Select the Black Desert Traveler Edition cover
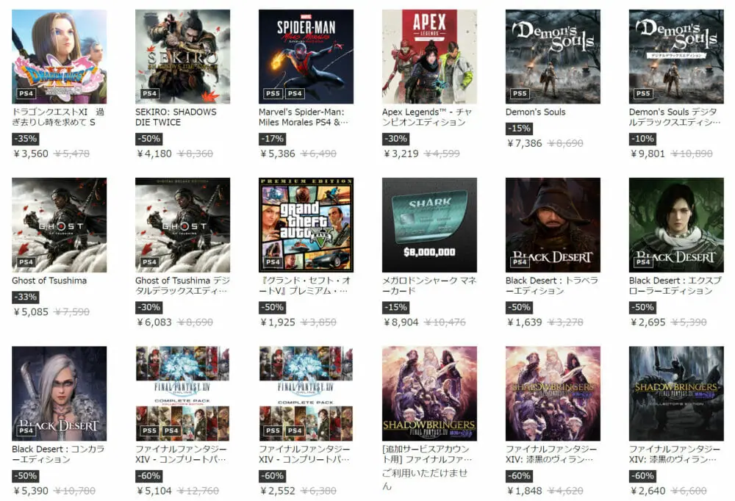This screenshot has width=735, height=501. tap(553, 225)
